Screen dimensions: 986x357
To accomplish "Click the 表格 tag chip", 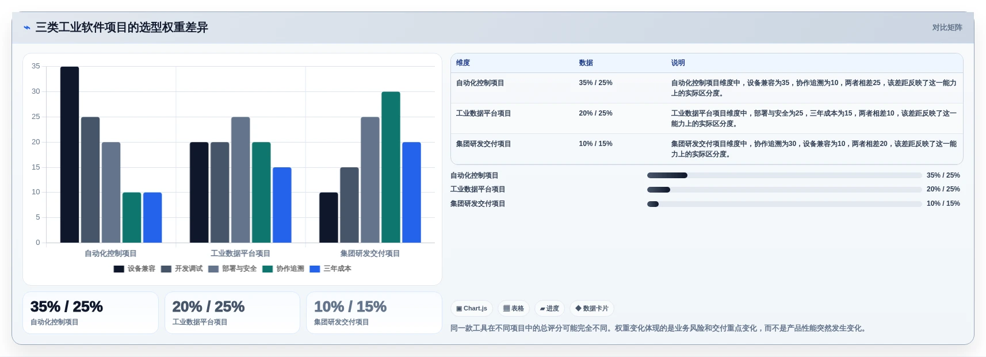I will [514, 309].
